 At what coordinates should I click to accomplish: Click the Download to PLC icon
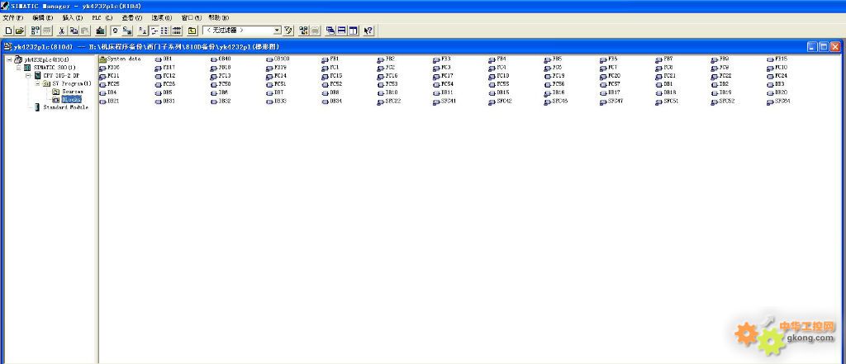100,31
